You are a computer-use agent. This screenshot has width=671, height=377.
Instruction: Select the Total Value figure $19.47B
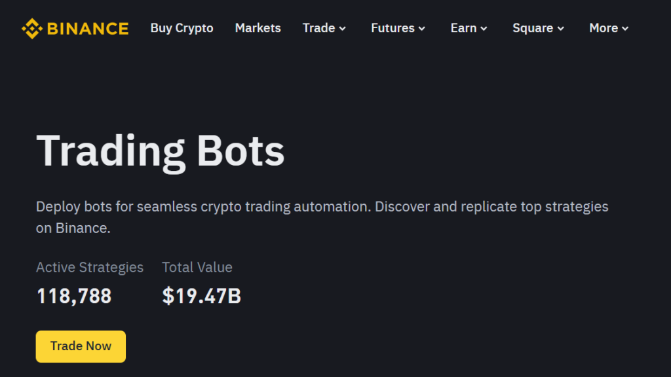coord(202,296)
